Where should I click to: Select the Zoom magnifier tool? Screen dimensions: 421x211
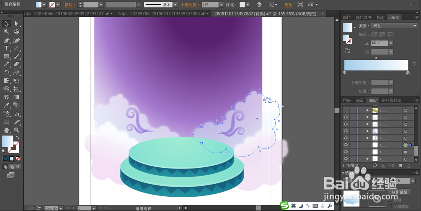click(x=16, y=130)
